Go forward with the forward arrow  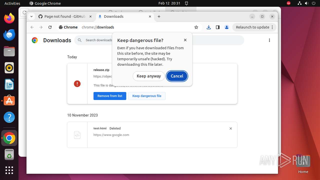pyautogui.click(x=41, y=27)
